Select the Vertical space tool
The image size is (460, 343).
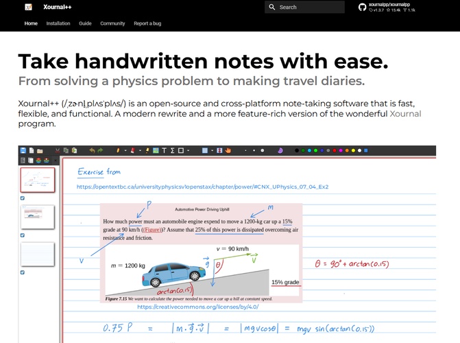point(219,151)
